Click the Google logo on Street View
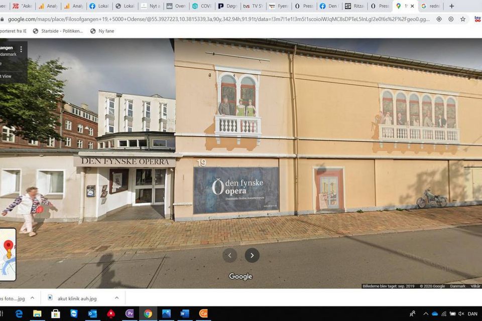The image size is (482, 321). coord(240,276)
